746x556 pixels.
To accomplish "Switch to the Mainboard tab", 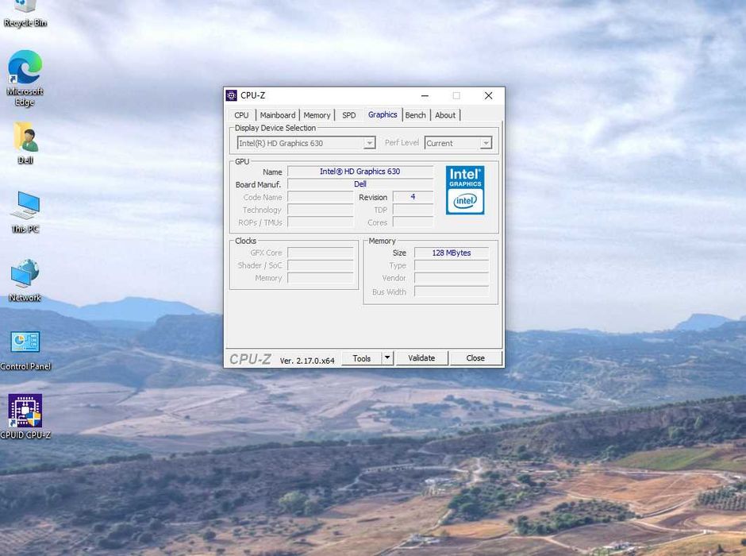I will click(x=278, y=115).
